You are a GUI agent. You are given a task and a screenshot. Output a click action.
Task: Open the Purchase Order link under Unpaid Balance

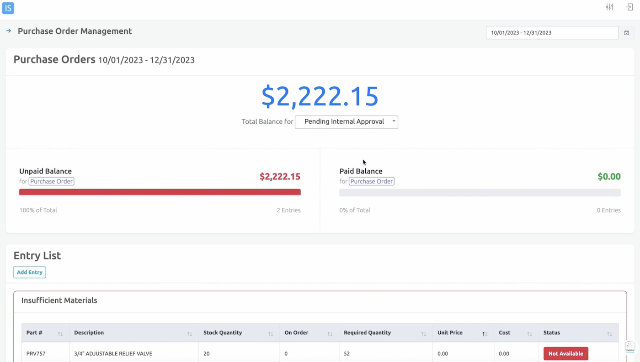[x=51, y=181]
